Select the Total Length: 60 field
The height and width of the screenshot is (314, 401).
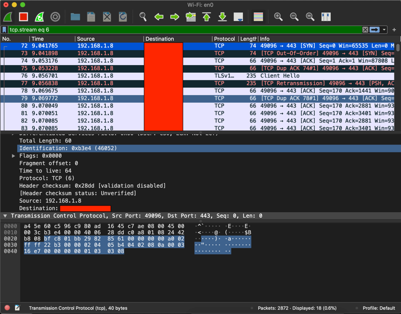click(x=45, y=141)
